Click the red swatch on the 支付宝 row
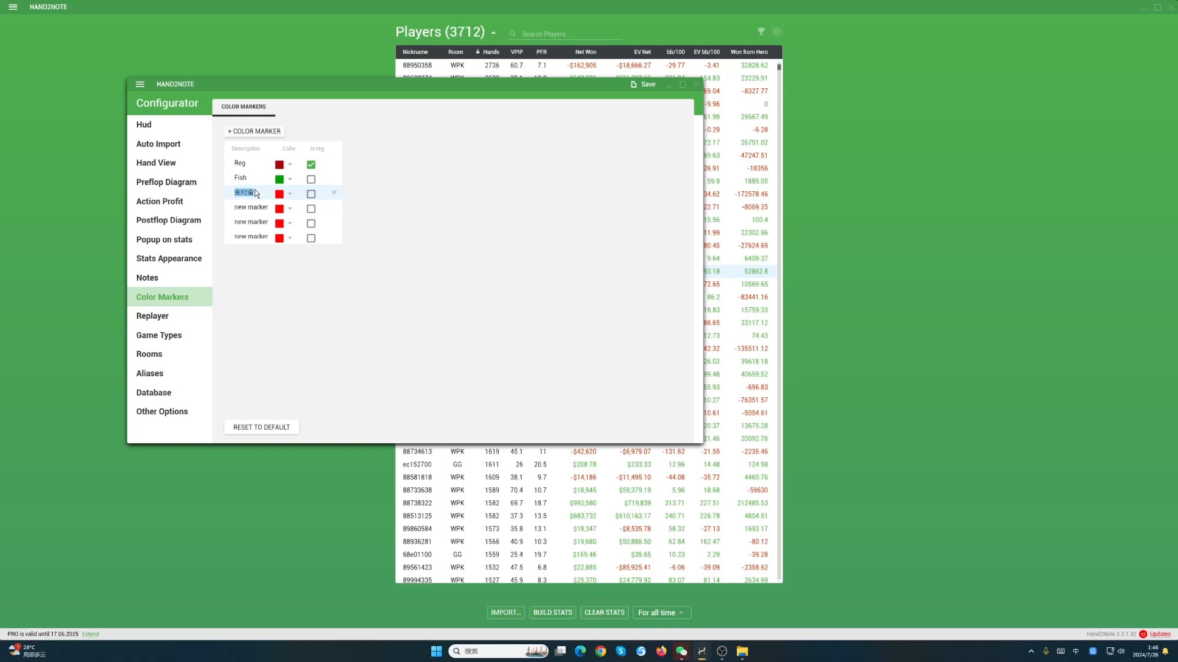This screenshot has height=662, width=1178. pyautogui.click(x=279, y=194)
